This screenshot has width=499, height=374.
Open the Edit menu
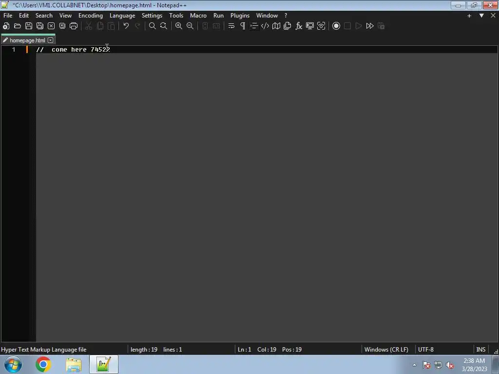click(x=24, y=16)
